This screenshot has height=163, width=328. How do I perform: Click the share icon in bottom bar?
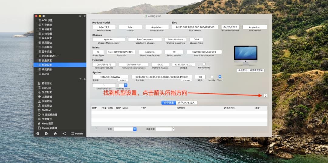coord(64,134)
